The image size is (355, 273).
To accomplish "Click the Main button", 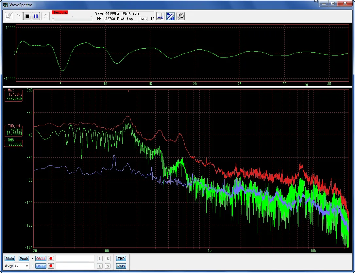I will point(9,258).
